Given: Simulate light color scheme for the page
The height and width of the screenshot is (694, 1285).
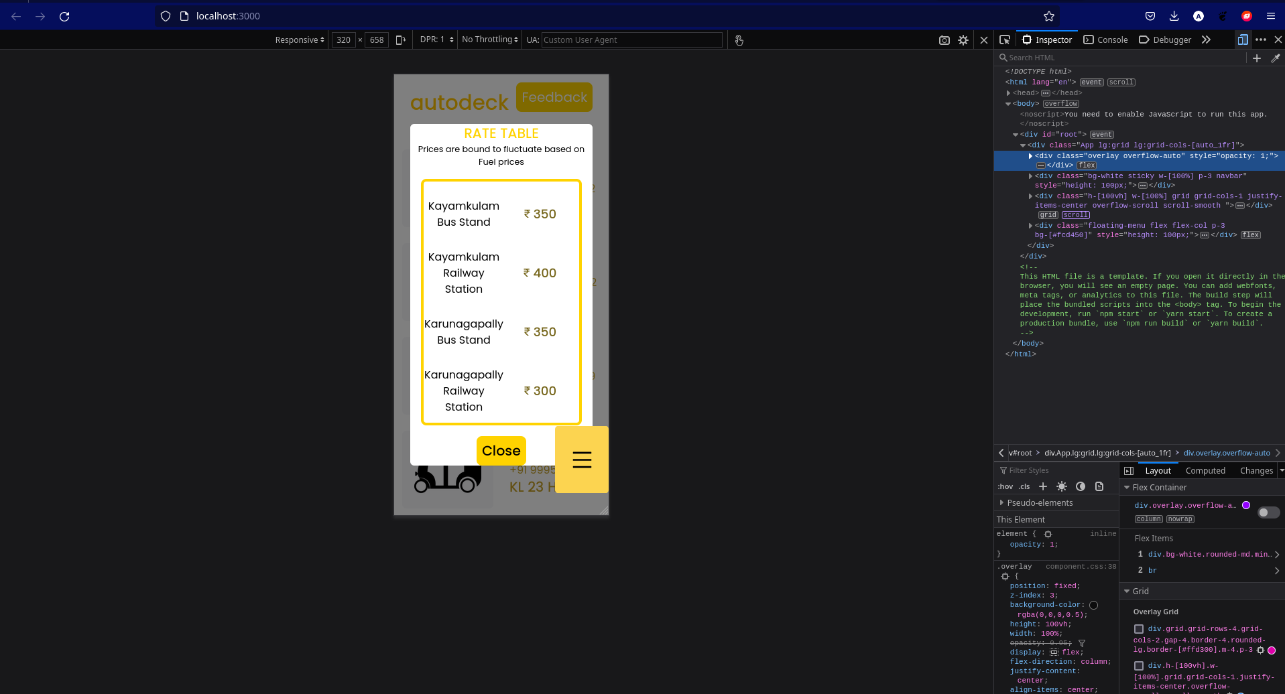Looking at the screenshot, I should pos(1061,486).
